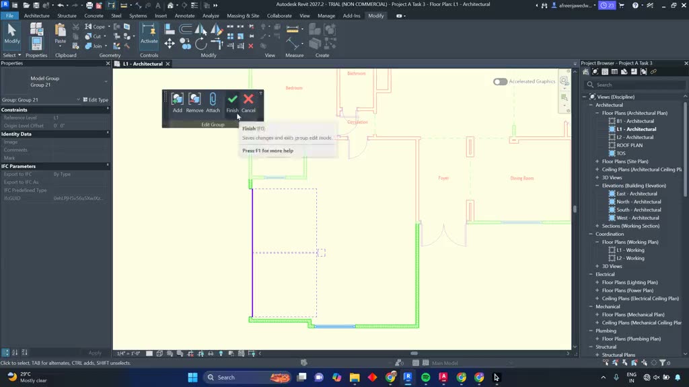Open the Select panel dropdown
Screen dimensions: 689x387
pyautogui.click(x=12, y=55)
